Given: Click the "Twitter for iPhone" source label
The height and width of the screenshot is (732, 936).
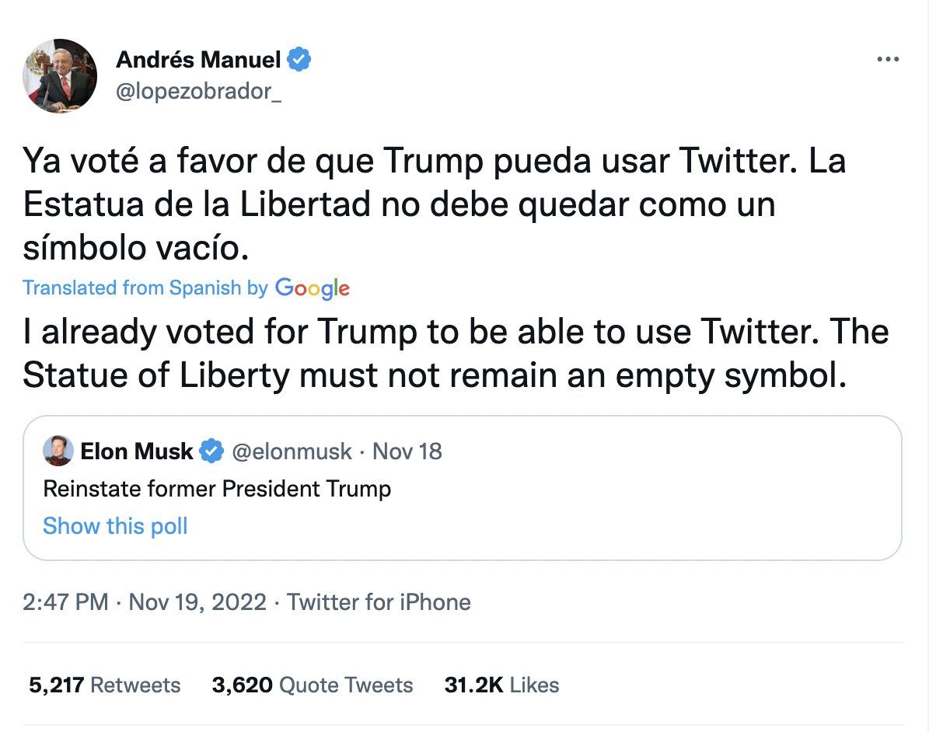Looking at the screenshot, I should 379,602.
